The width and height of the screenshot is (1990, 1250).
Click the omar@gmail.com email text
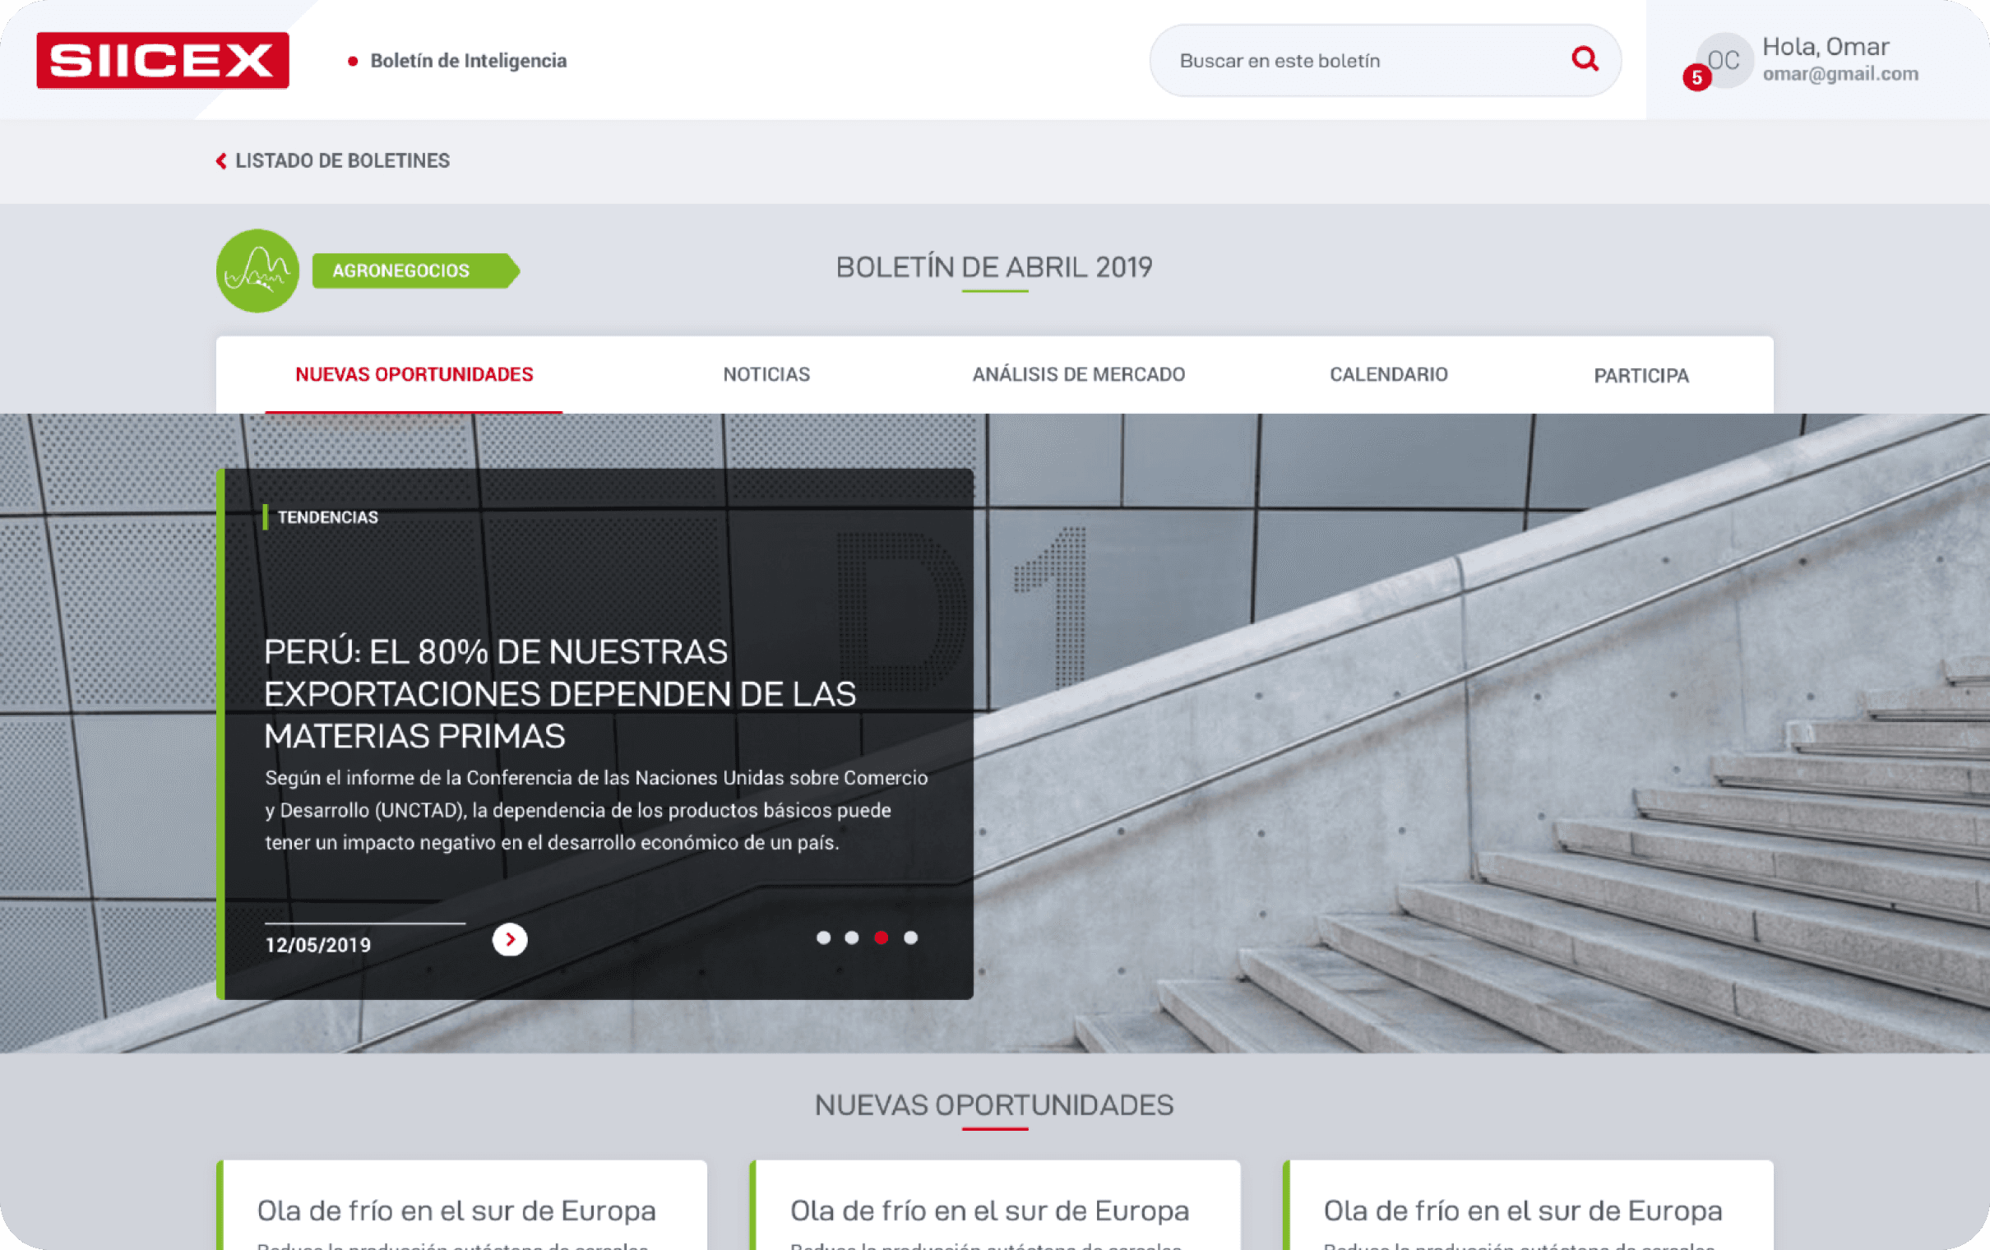[x=1840, y=73]
